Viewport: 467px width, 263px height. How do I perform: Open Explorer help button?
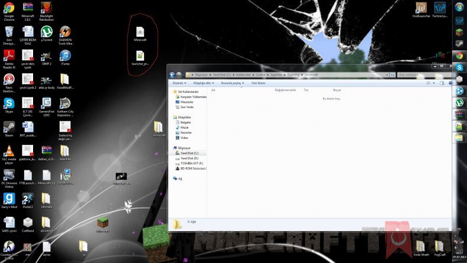(x=450, y=83)
